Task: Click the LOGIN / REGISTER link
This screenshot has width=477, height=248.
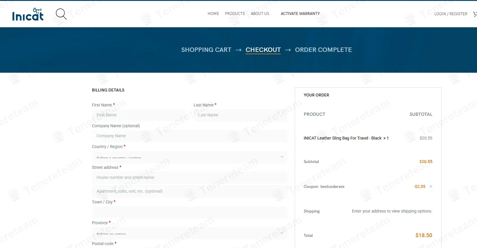Action: click(451, 14)
